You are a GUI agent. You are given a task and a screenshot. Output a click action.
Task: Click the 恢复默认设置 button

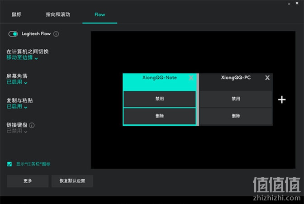(72, 181)
